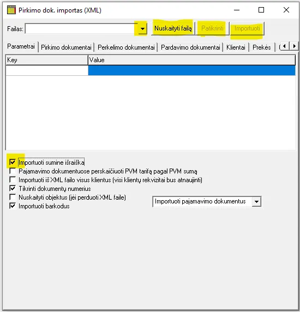
Task: Open the Failas file dropdown arrow
Action: click(142, 29)
